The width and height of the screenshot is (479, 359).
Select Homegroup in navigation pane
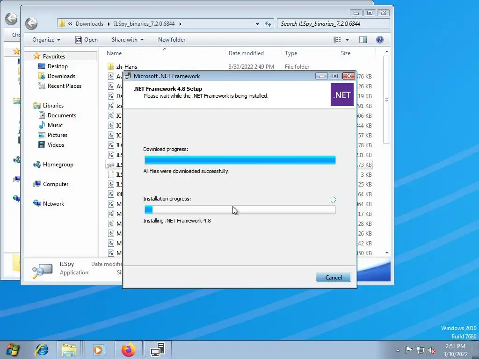[x=58, y=165]
